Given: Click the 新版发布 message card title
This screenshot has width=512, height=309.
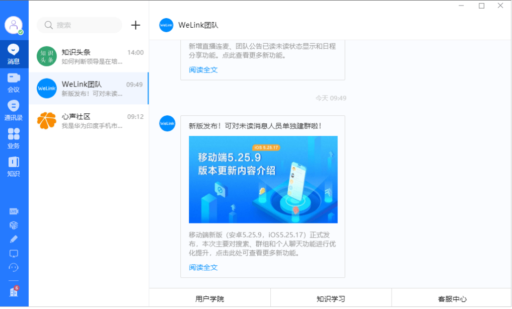Looking at the screenshot, I should point(255,126).
